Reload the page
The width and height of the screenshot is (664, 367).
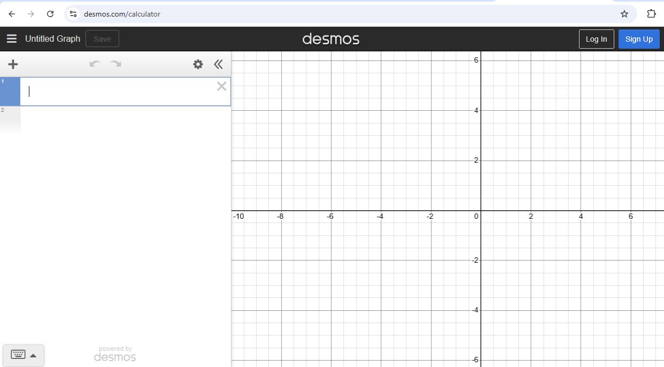coord(50,13)
